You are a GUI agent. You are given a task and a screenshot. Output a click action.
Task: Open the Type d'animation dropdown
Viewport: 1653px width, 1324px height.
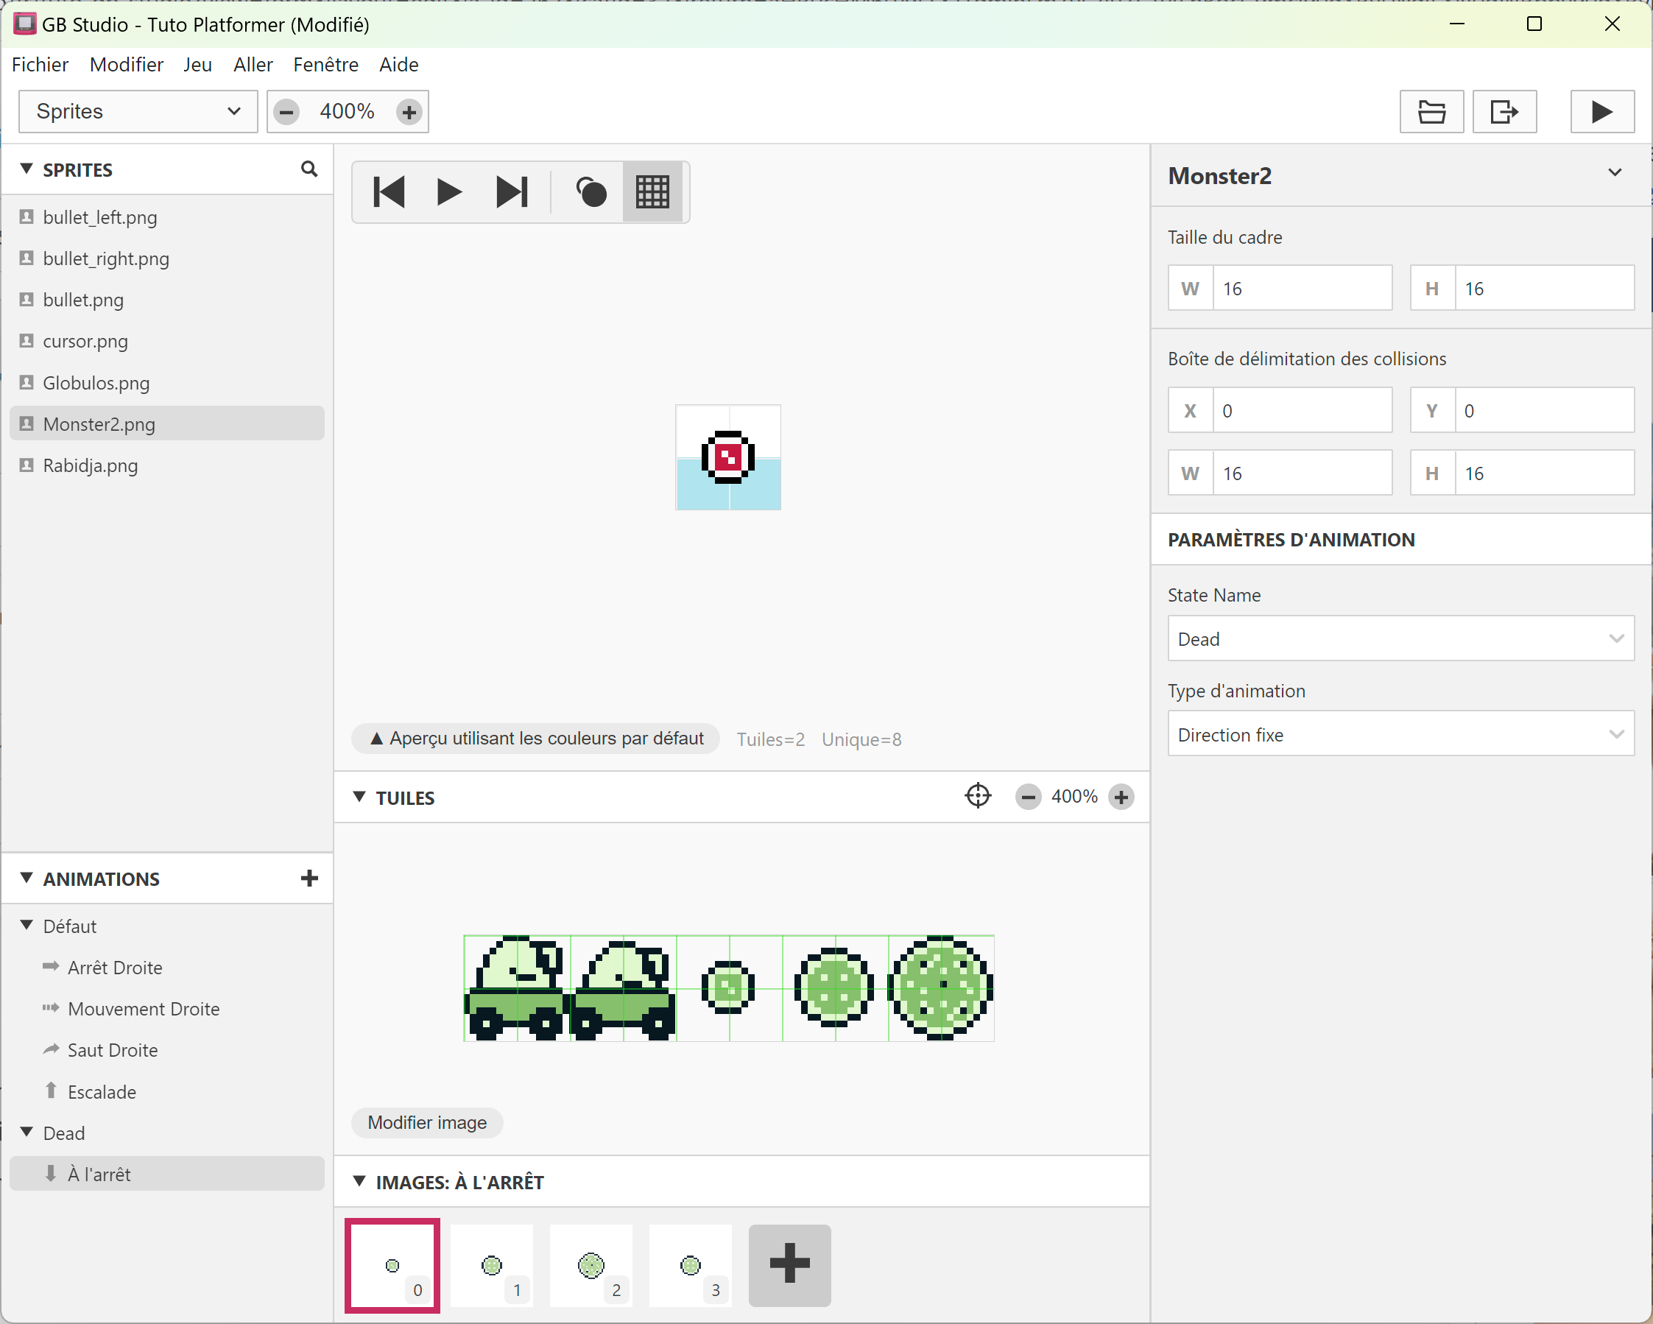[x=1400, y=734]
